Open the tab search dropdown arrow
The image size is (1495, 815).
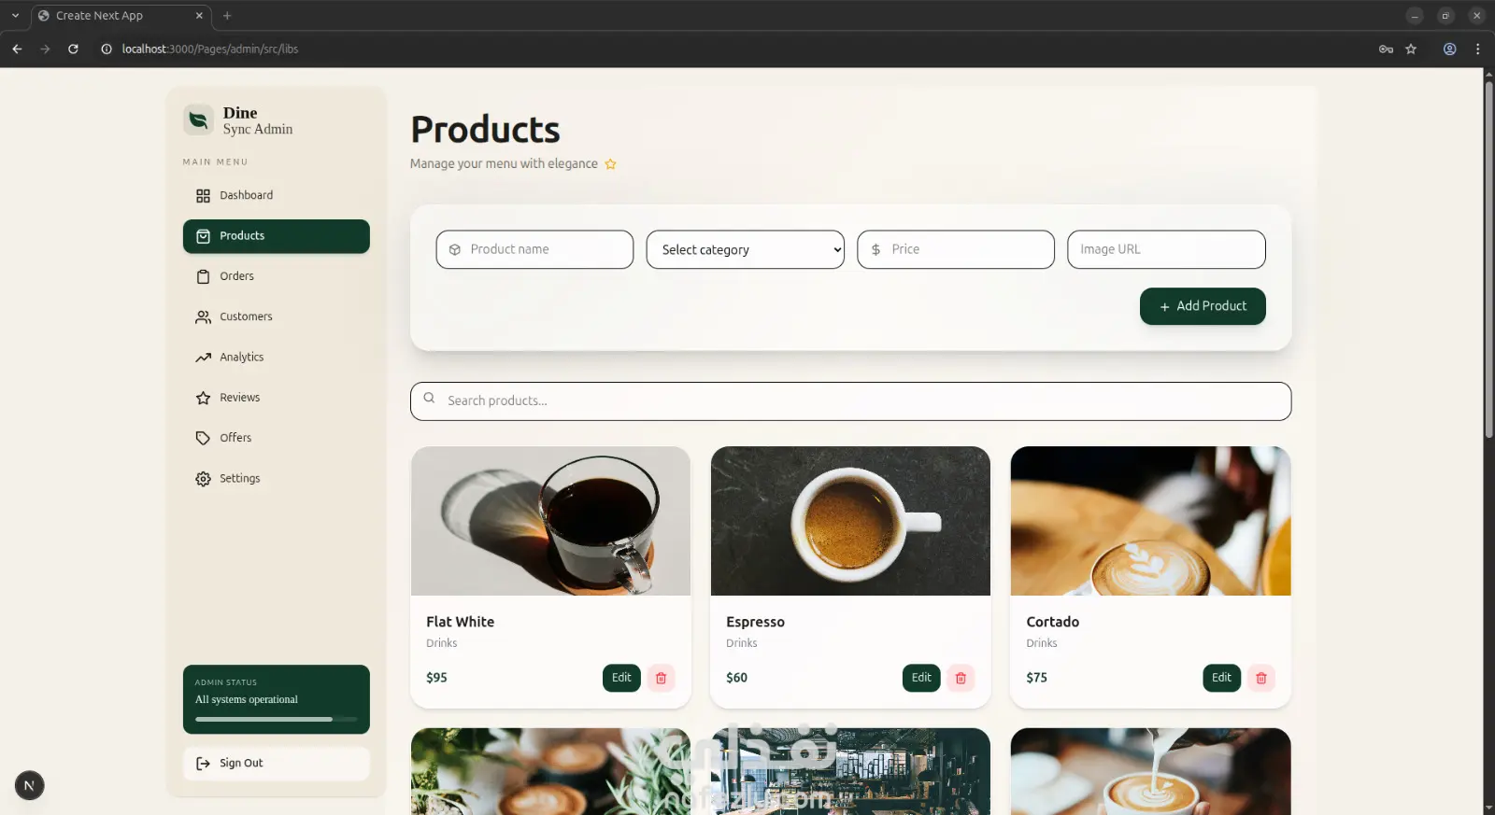15,16
